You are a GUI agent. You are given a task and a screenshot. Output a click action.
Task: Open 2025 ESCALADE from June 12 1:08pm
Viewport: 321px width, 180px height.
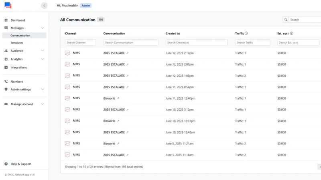[x=114, y=76]
